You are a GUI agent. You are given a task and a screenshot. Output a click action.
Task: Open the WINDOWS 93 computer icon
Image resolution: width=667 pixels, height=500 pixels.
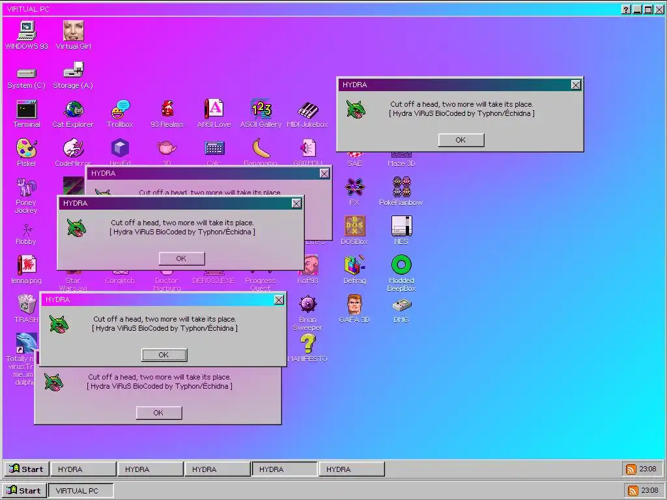point(26,31)
